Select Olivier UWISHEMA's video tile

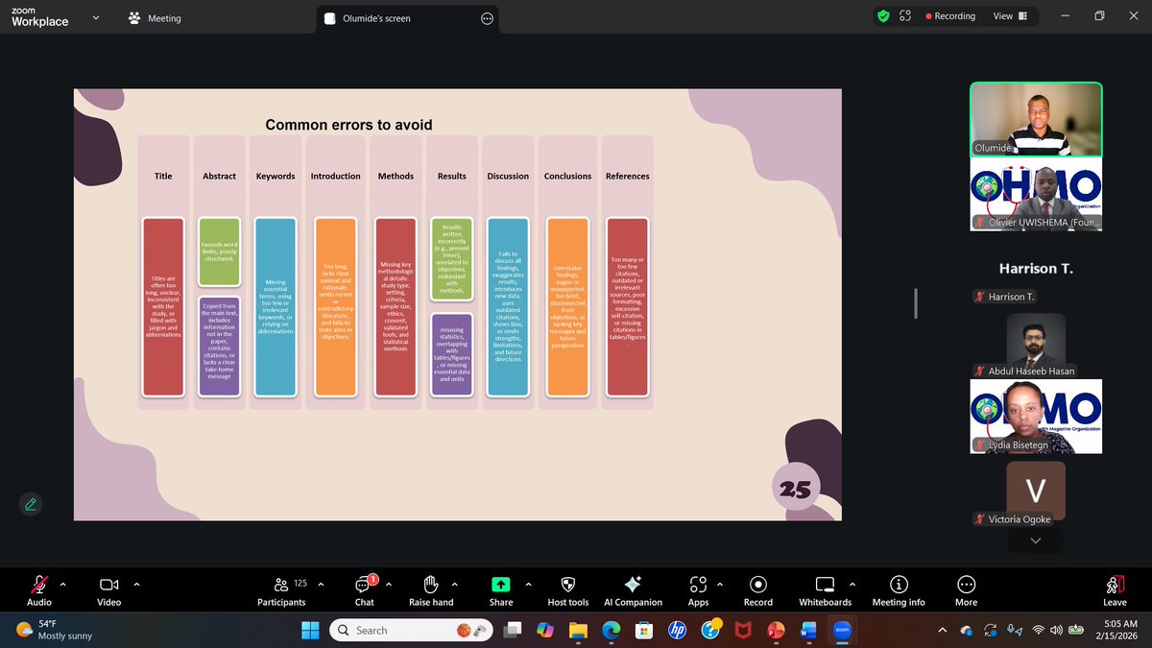click(x=1036, y=194)
